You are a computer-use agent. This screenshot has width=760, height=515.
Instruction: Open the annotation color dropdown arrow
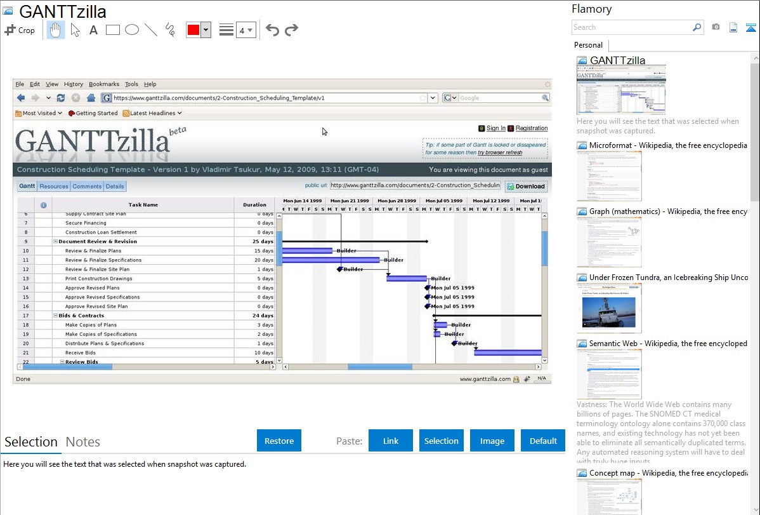click(206, 30)
